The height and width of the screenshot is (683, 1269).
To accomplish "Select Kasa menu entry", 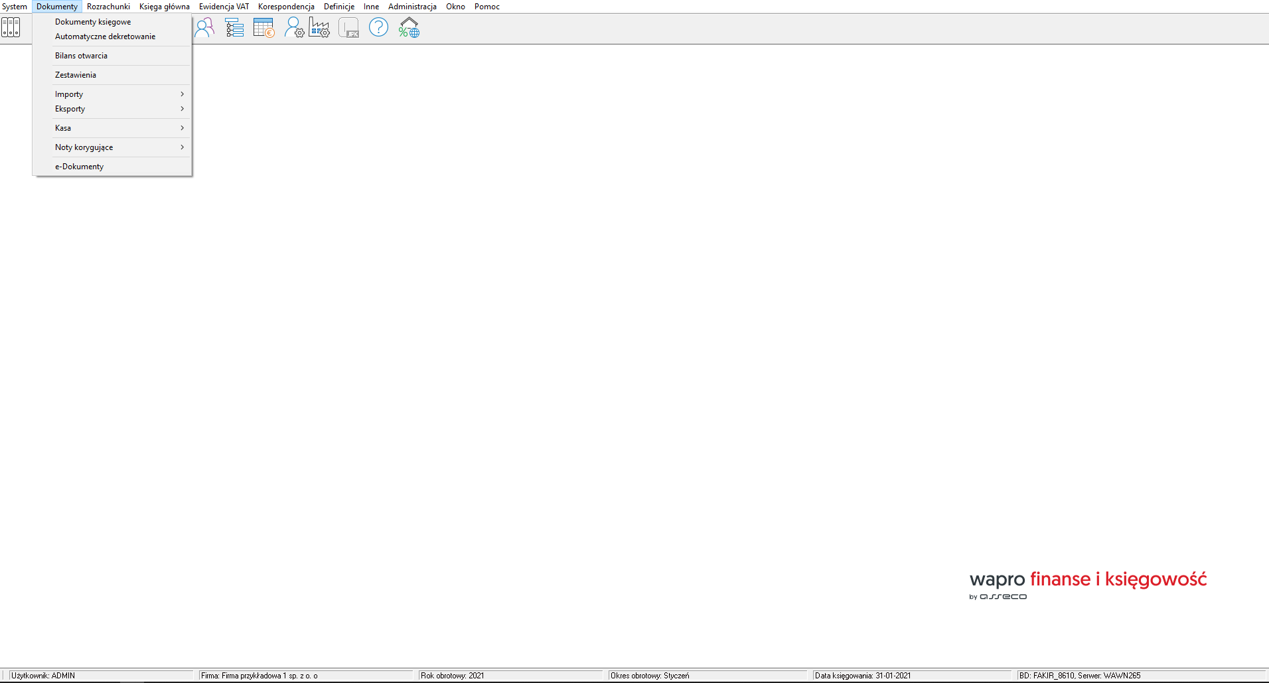I will (112, 128).
